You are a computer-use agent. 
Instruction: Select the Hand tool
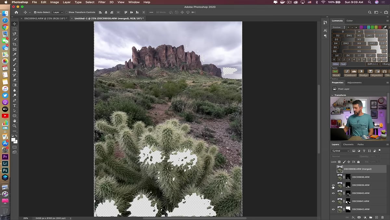coord(15,121)
